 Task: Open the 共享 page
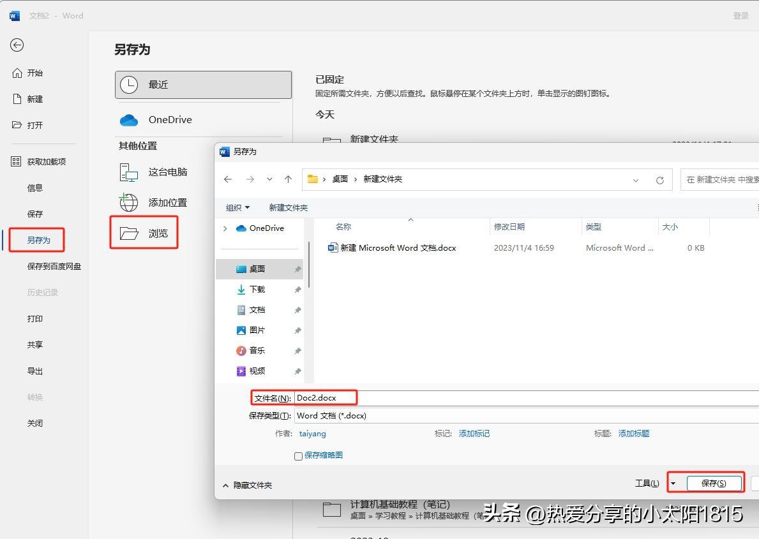pyautogui.click(x=35, y=344)
